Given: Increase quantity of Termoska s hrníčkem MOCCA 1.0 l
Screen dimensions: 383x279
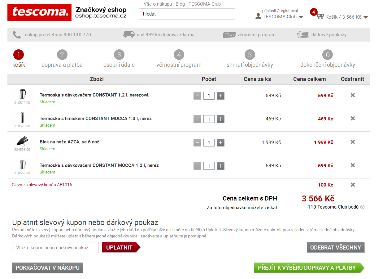Looking at the screenshot, I should (x=220, y=119).
